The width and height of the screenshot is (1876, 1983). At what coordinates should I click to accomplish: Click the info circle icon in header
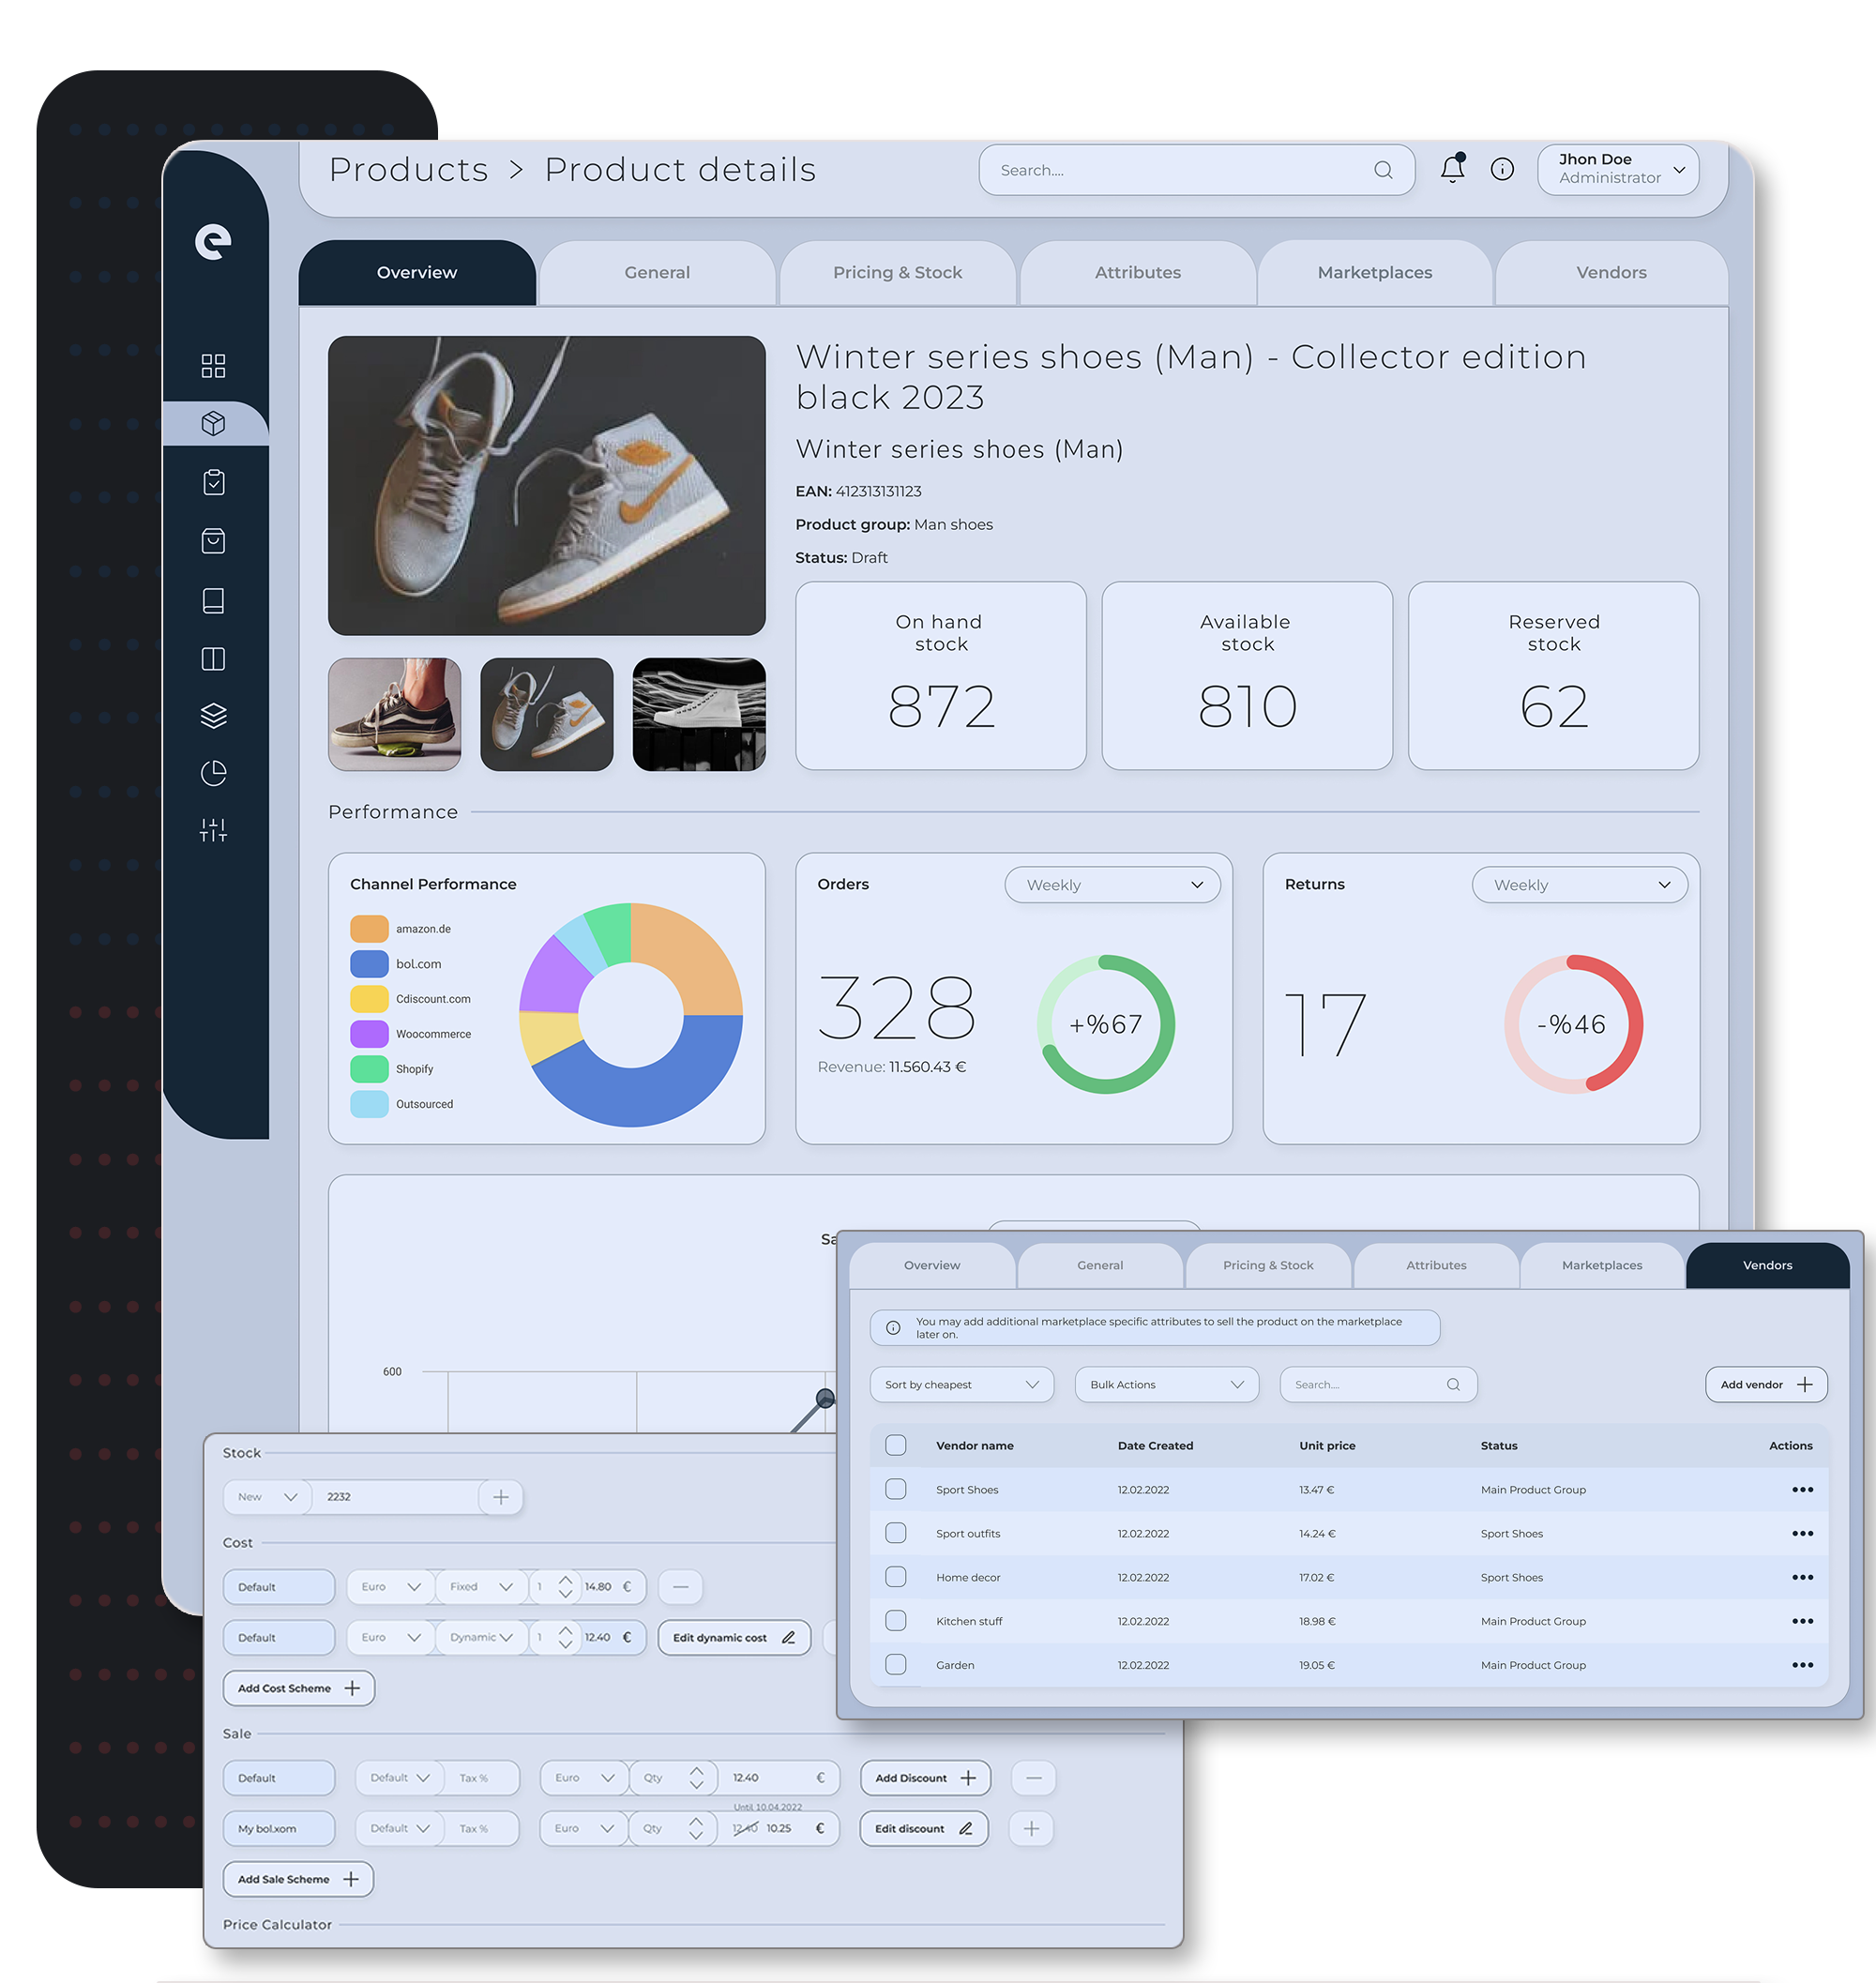tap(1502, 169)
